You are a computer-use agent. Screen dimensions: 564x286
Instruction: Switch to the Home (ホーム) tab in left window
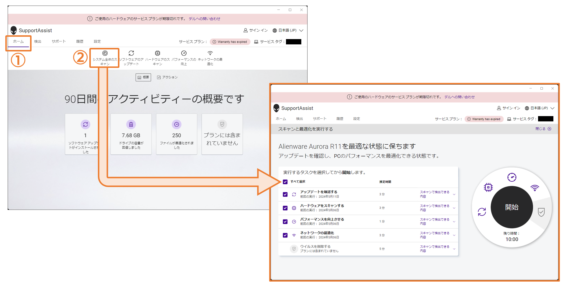[x=18, y=42]
